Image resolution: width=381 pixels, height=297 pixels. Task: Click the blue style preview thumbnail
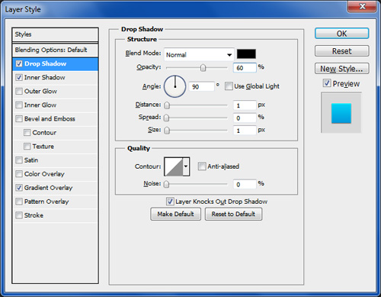[x=341, y=113]
